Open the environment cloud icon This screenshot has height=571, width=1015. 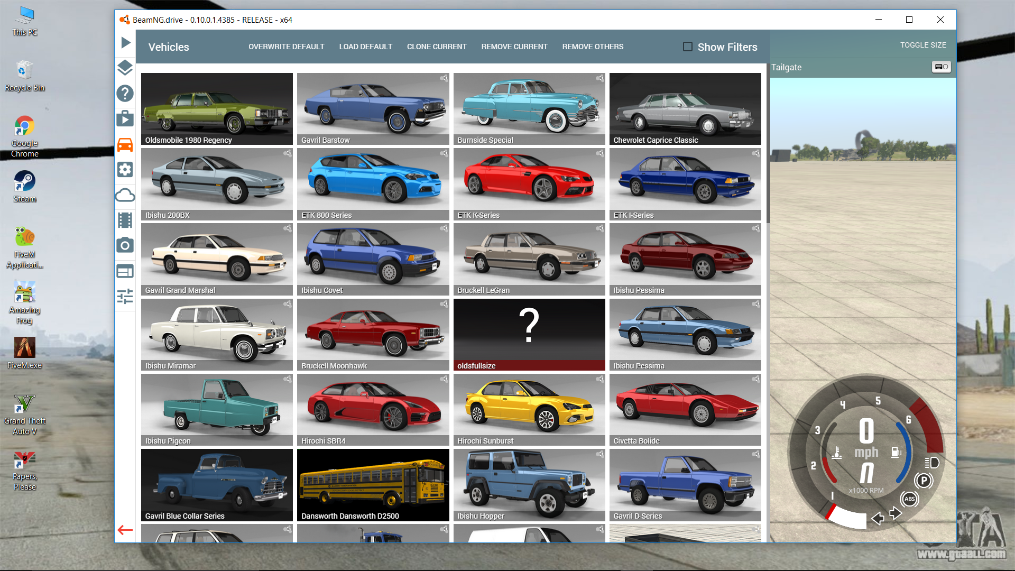pos(125,195)
